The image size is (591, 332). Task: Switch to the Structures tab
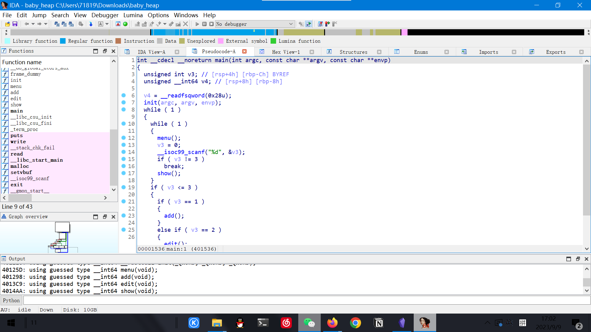click(353, 52)
